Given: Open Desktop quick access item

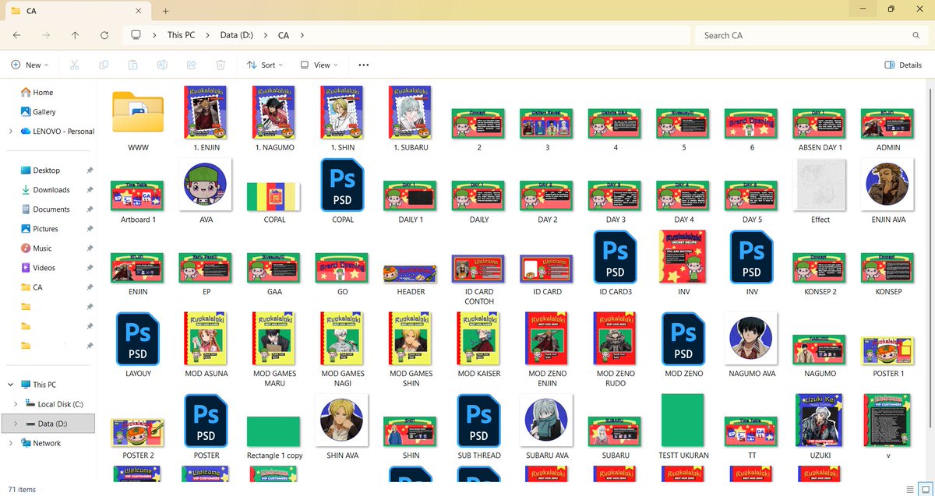Looking at the screenshot, I should tap(40, 171).
